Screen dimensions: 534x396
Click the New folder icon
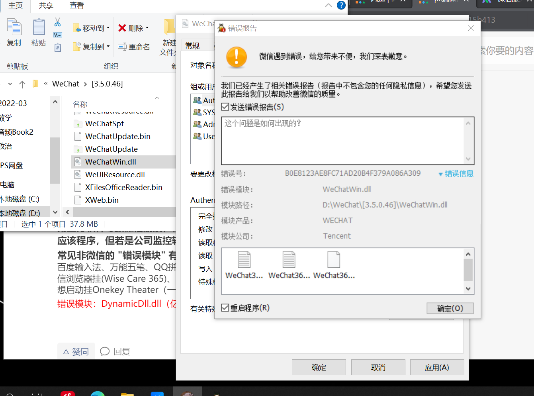[169, 27]
